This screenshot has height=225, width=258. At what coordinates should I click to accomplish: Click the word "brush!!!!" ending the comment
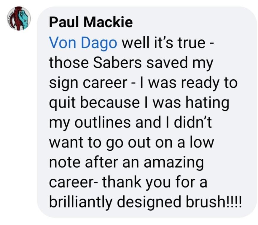tap(214, 202)
